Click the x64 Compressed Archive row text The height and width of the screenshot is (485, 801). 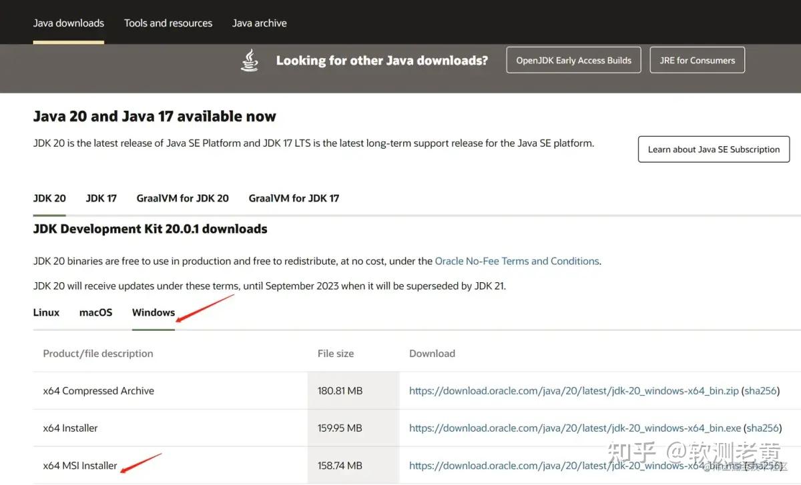pos(99,391)
